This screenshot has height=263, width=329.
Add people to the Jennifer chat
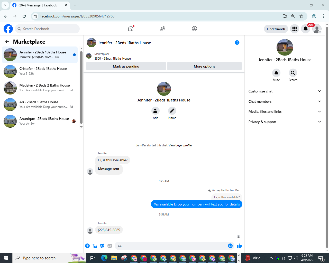coord(156,111)
